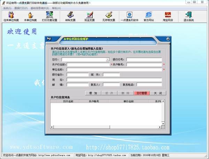209x159 pixels.
Task: Expand the 总行 dropdown arrow
Action: click(x=108, y=59)
